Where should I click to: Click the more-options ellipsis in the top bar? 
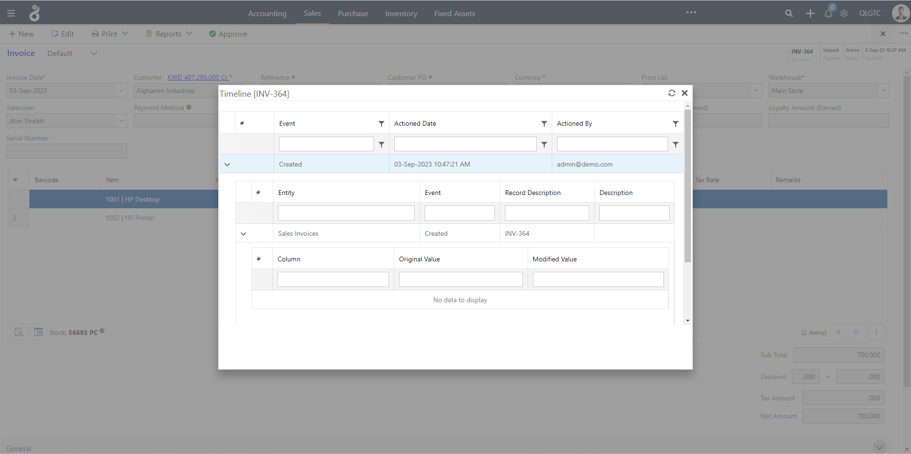click(x=691, y=13)
